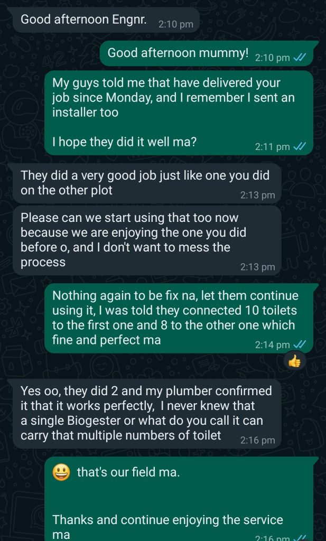This screenshot has width=326, height=541.
Task: Tap the 2:10 pm timestamp on first message
Action: pyautogui.click(x=176, y=24)
